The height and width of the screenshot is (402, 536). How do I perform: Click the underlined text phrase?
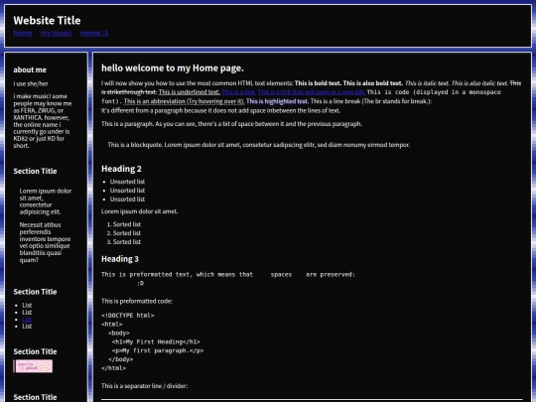[x=189, y=92]
